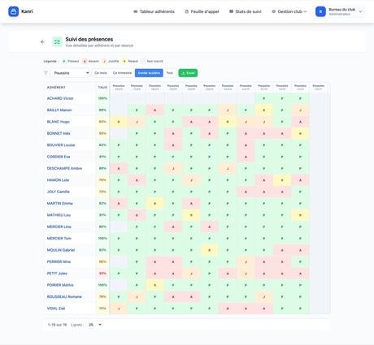374x345 pixels.
Task: Click MARTIN Emma's late cell in third session
Action: tap(154, 203)
